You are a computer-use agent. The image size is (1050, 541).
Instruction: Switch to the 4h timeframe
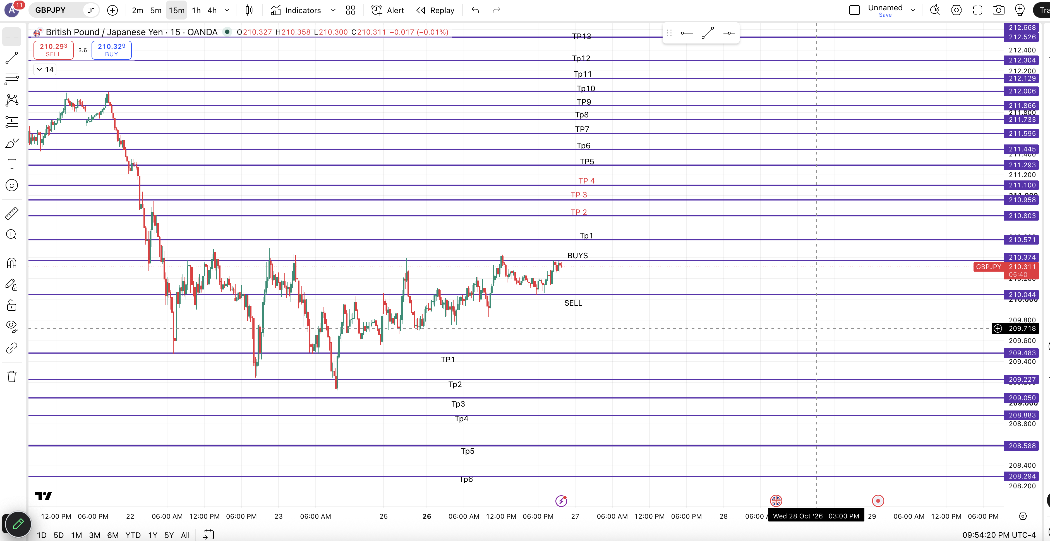[x=212, y=10]
